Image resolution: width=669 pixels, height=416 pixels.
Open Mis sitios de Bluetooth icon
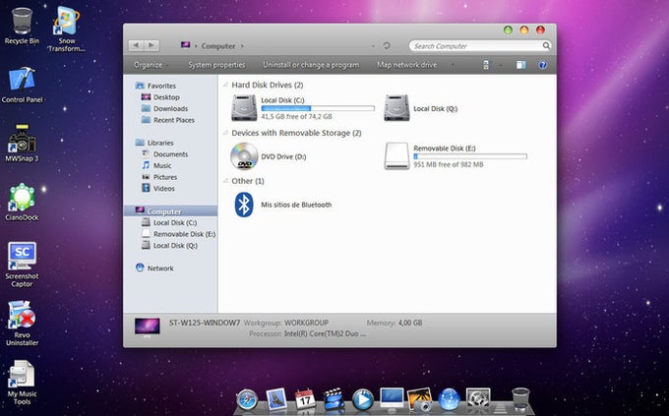244,205
